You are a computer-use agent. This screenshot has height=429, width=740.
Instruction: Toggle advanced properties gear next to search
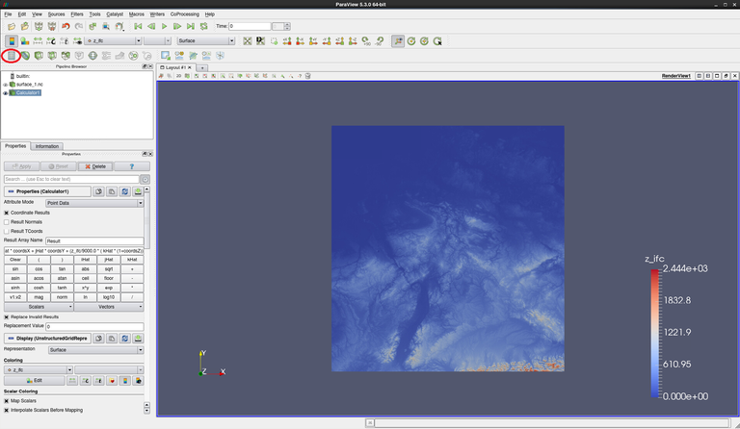coord(145,180)
